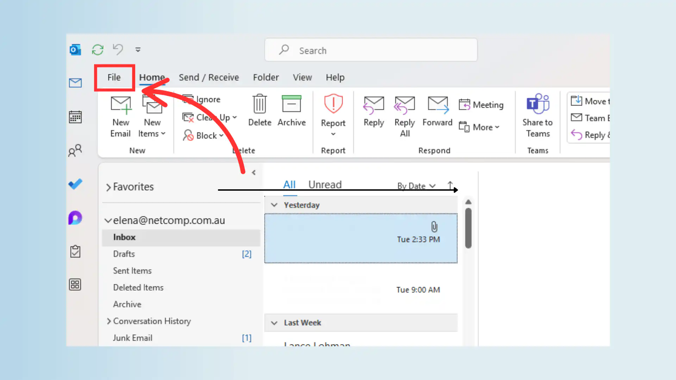Select the Sent Items folder

point(132,271)
